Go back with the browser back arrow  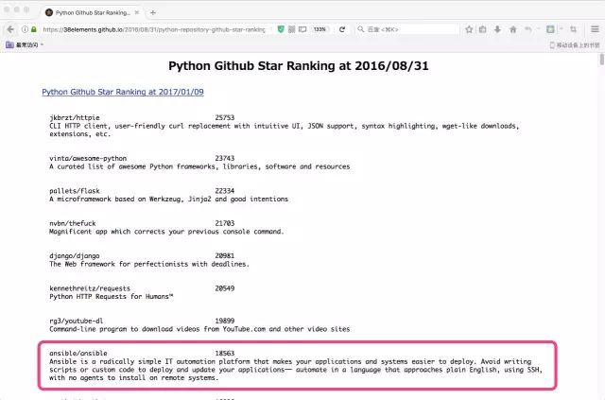click(10, 29)
